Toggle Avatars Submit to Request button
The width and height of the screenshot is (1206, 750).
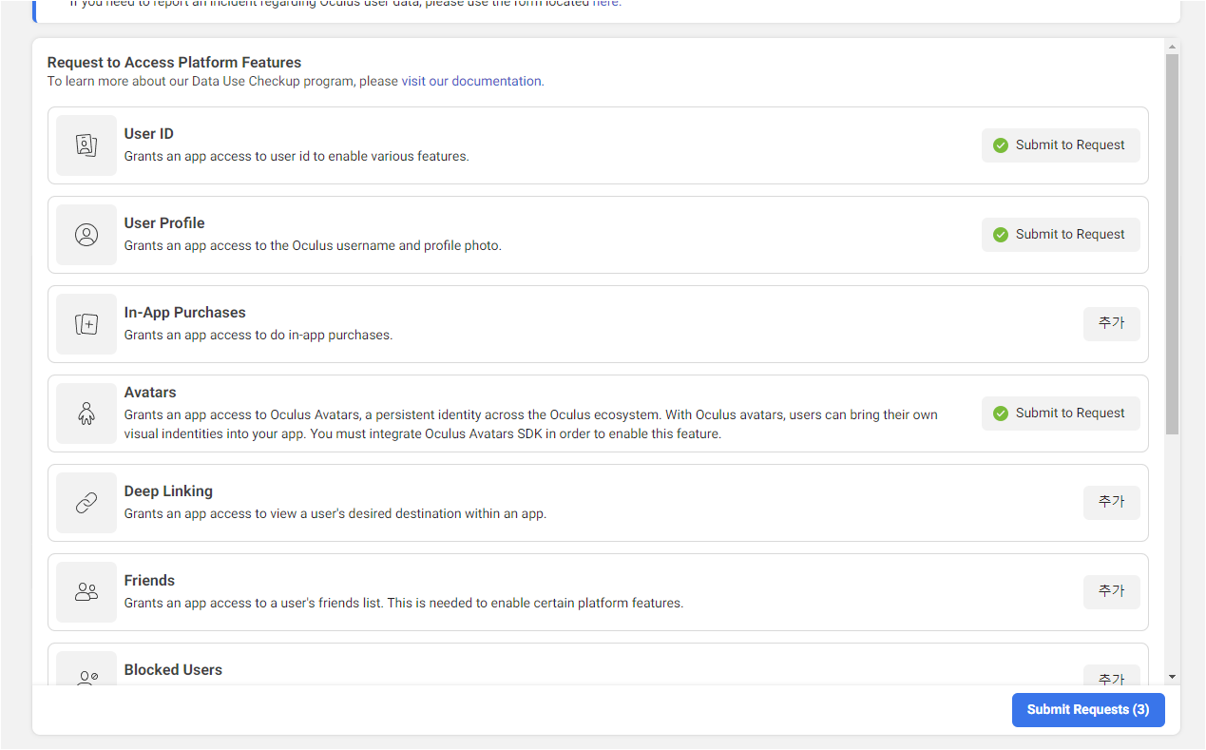pos(1061,413)
